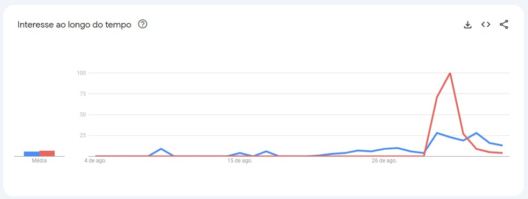Download the chart data as CSV
The height and width of the screenshot is (199, 528).
coord(467,25)
